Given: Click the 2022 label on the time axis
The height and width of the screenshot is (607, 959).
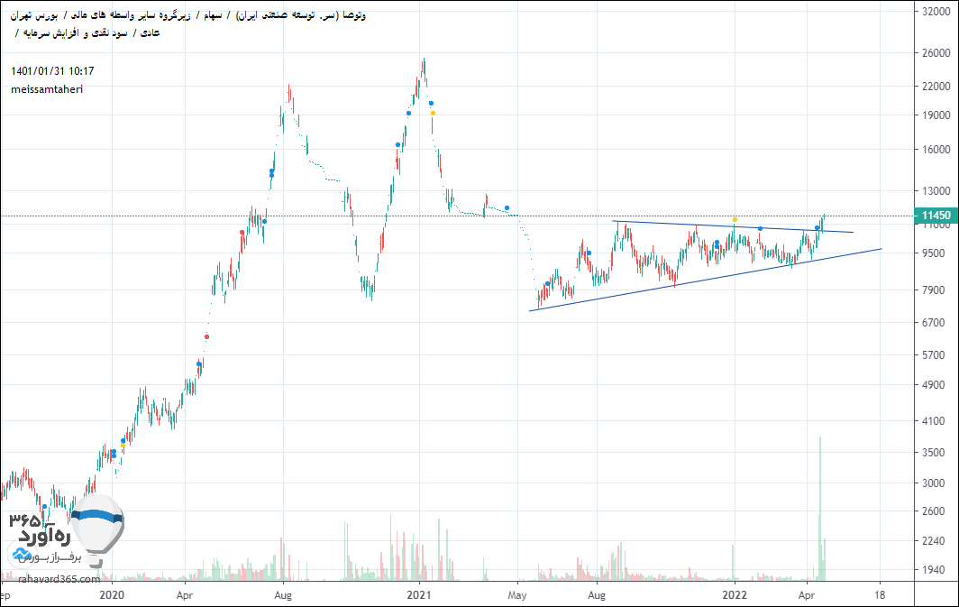Looking at the screenshot, I should click(735, 595).
